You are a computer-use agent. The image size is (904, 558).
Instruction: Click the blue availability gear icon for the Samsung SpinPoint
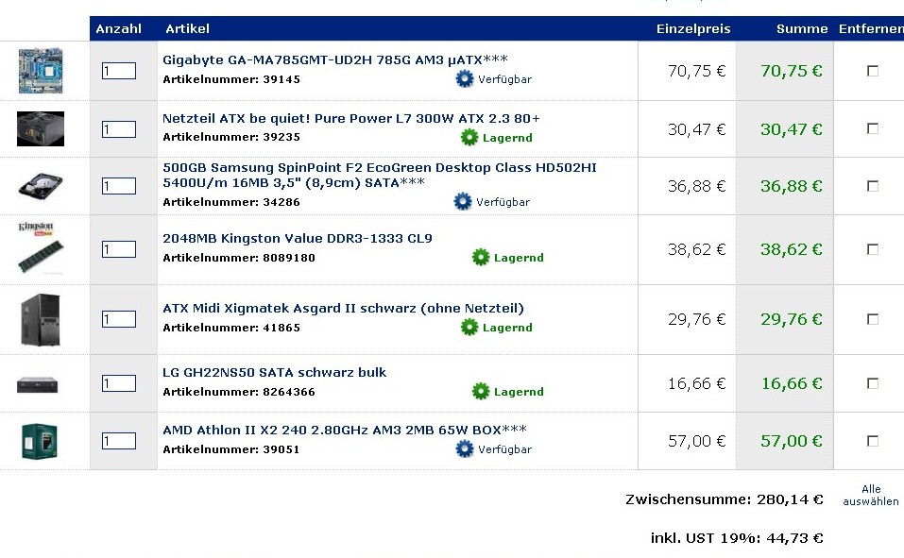(x=462, y=202)
